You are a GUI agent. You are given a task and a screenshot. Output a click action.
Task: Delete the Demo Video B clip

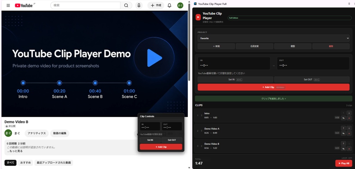(x=349, y=149)
